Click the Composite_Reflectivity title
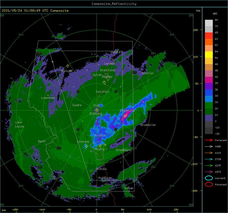This screenshot has height=213, width=228. click(114, 4)
